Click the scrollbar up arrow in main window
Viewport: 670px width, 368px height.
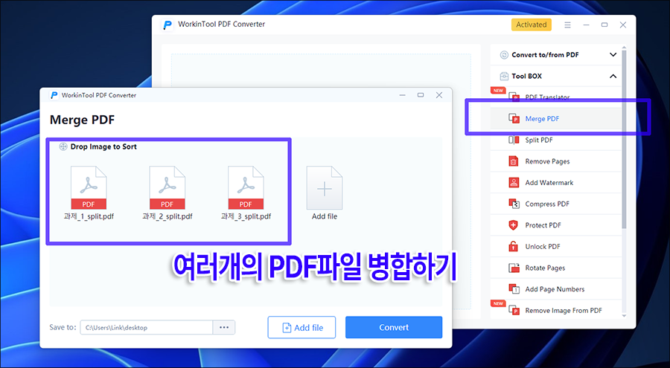624,48
